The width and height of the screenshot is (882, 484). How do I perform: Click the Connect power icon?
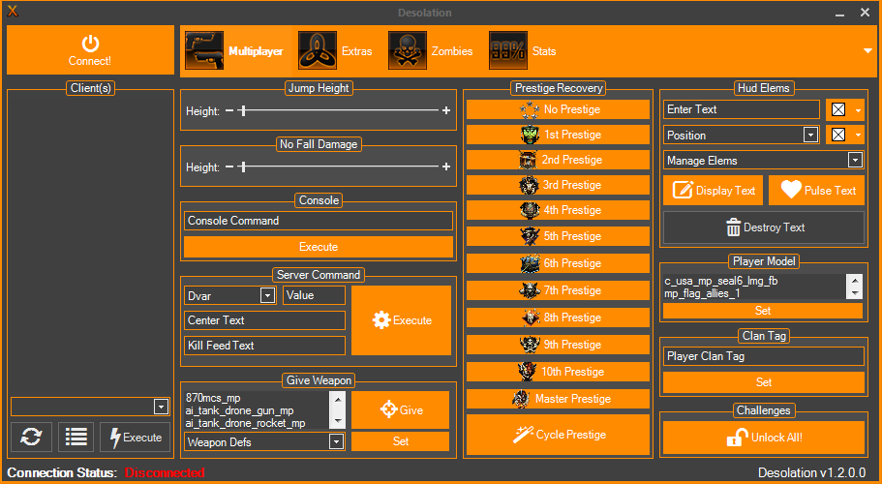pyautogui.click(x=90, y=44)
